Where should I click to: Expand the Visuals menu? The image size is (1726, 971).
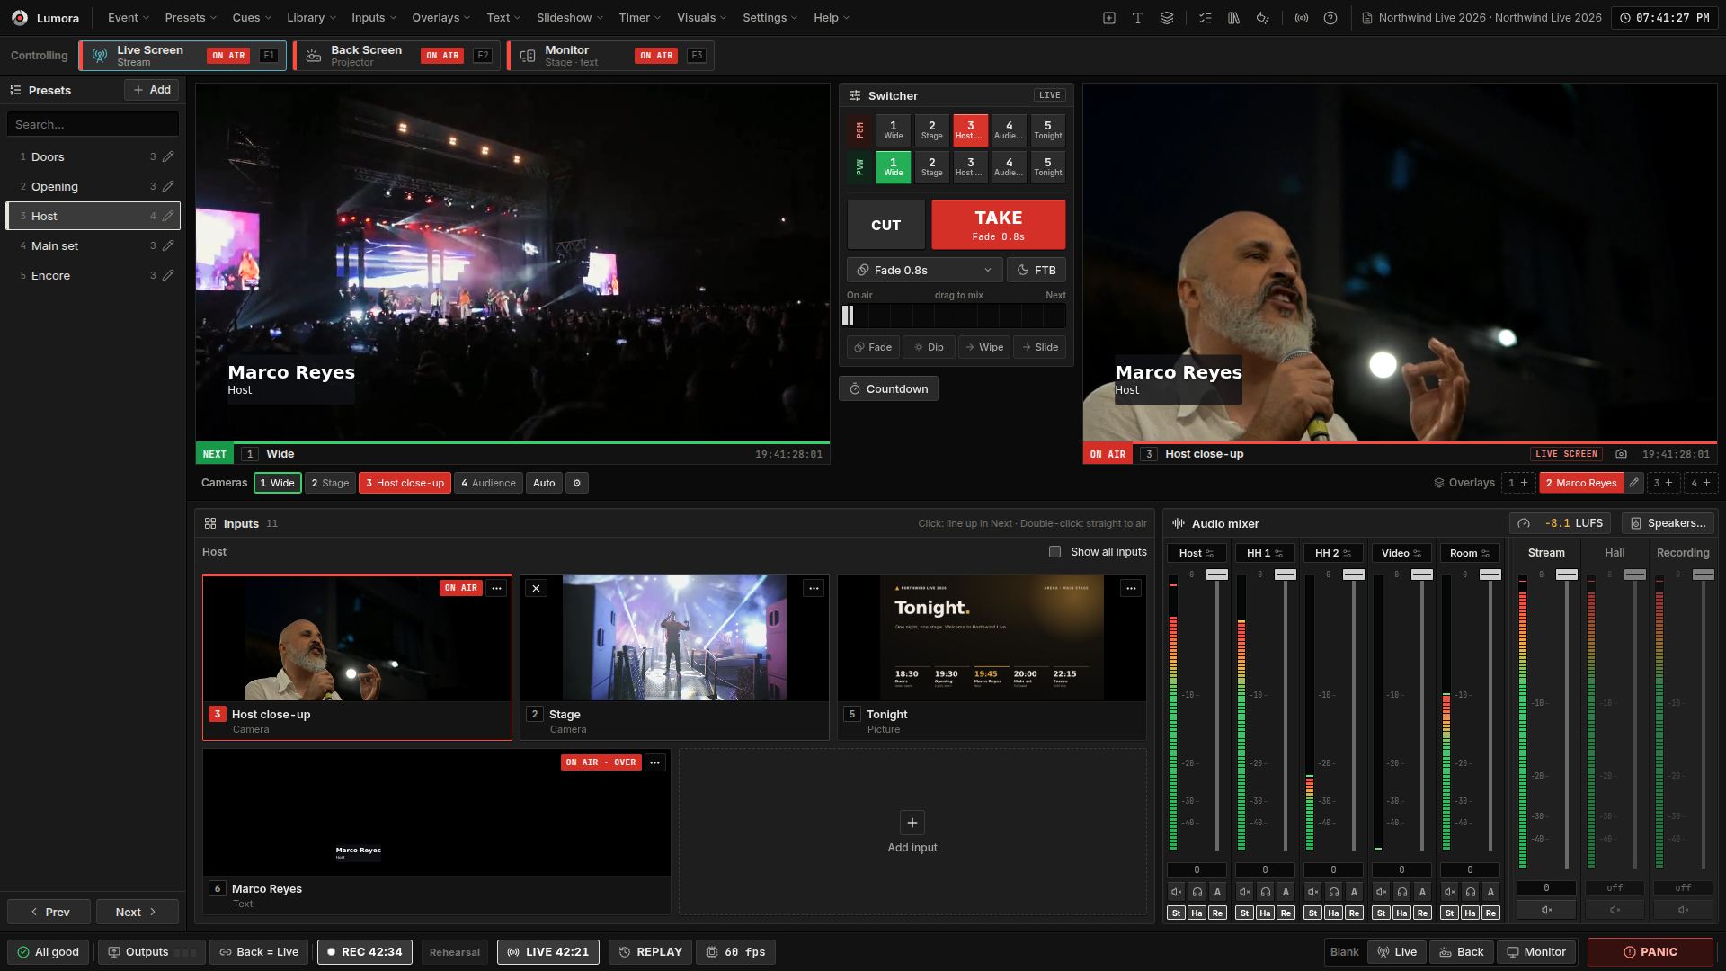click(702, 18)
